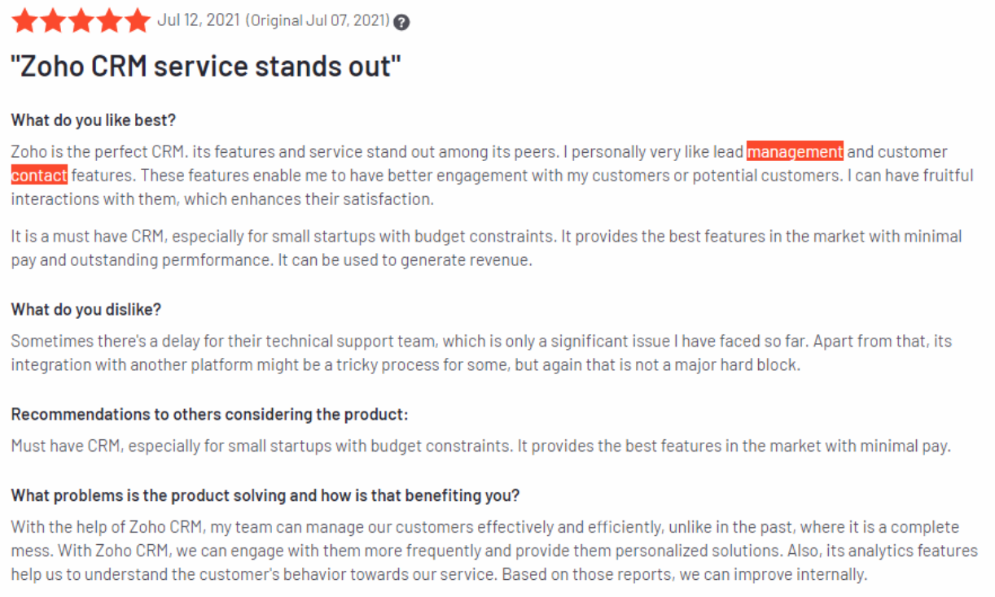Viewport: 995px width, 597px height.
Task: Click the fifth orange rating star
Action: click(137, 20)
